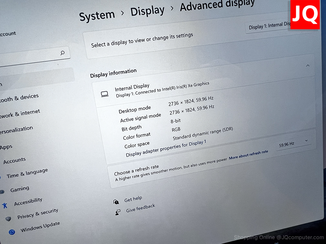Screen dimensions: 326x244
Task: Open Privacy & security settings
Action: click(38, 214)
